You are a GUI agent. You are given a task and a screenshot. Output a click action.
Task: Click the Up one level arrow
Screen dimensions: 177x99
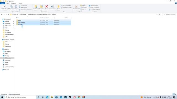coord(9,15)
